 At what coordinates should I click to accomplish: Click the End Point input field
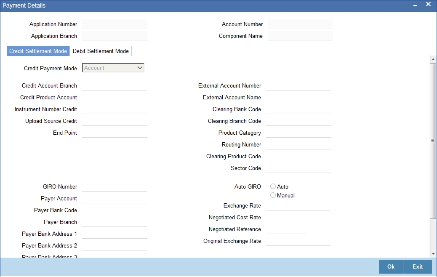tap(115, 133)
